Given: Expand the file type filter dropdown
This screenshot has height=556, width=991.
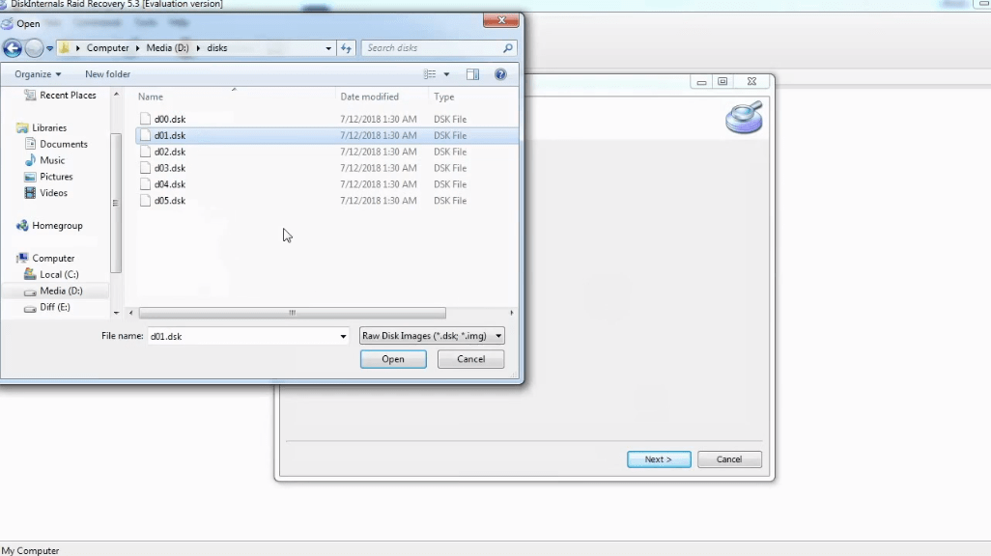Looking at the screenshot, I should tap(498, 336).
